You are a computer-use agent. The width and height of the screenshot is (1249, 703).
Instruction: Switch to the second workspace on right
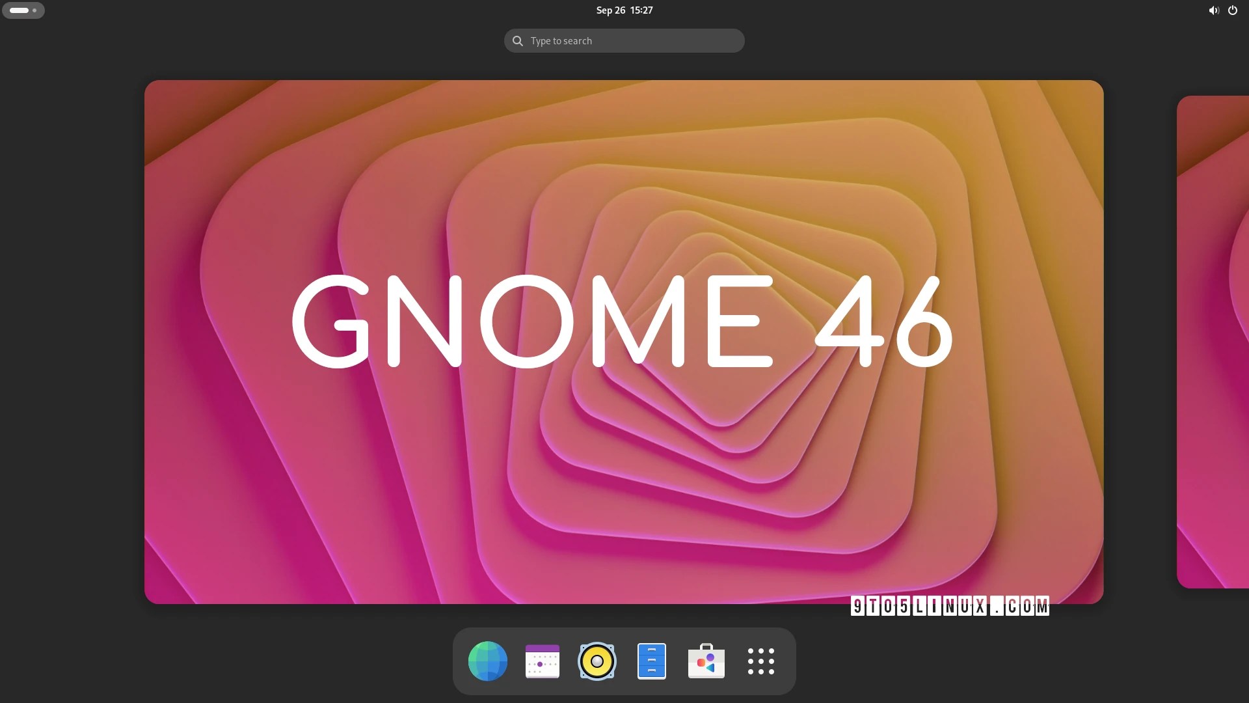point(1214,342)
